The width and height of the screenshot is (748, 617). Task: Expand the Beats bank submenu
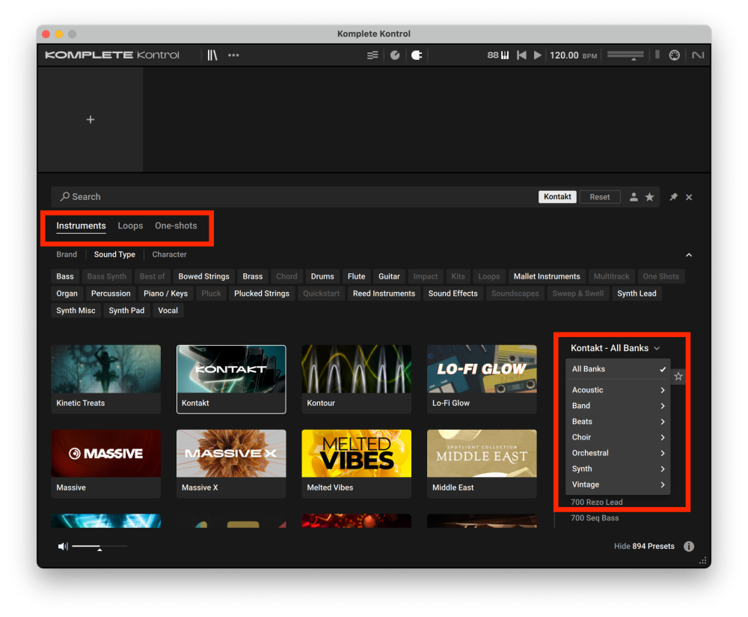pos(619,422)
